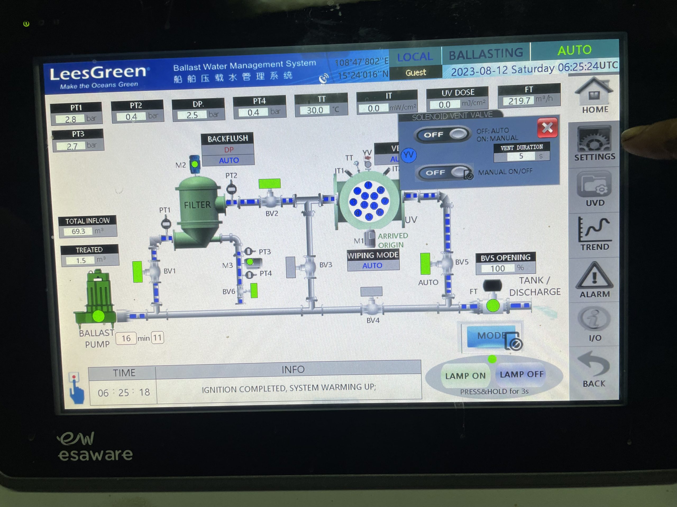Open the TREND graph page
The image size is (677, 507).
tap(595, 234)
